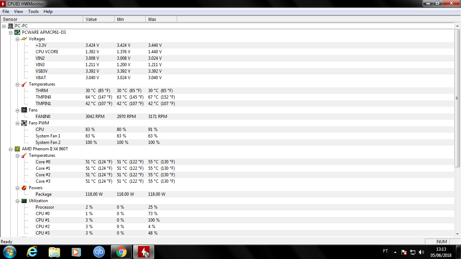The width and height of the screenshot is (461, 259).
Task: Collapse the Fans PWM tree node
Action: (17, 123)
